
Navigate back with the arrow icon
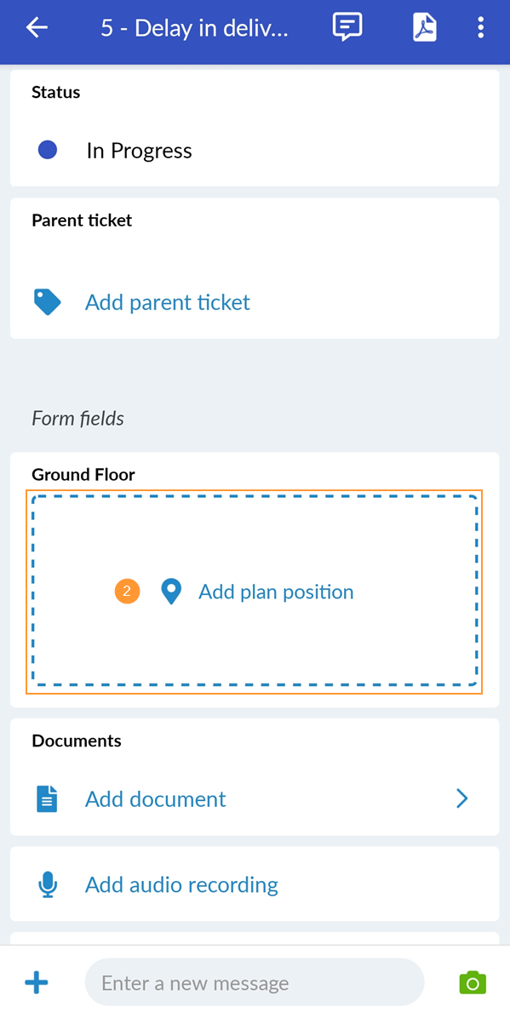coord(36,27)
